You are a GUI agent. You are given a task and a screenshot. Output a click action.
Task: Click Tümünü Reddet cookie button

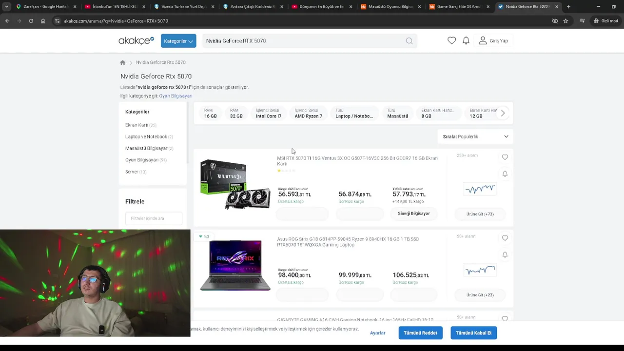click(x=420, y=333)
